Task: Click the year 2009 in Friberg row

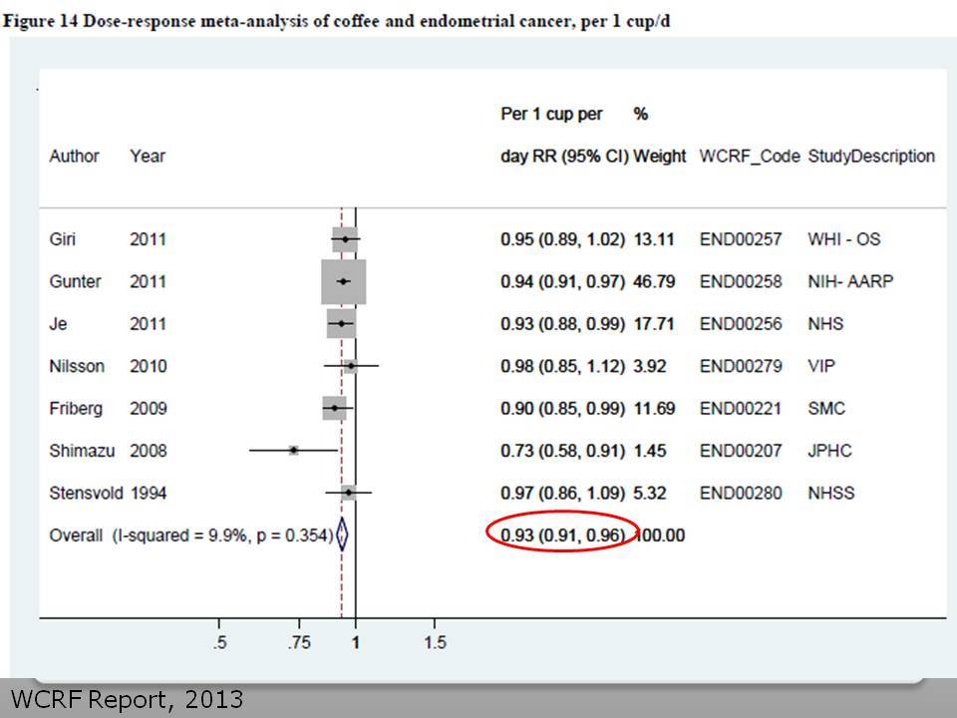Action: pos(148,409)
